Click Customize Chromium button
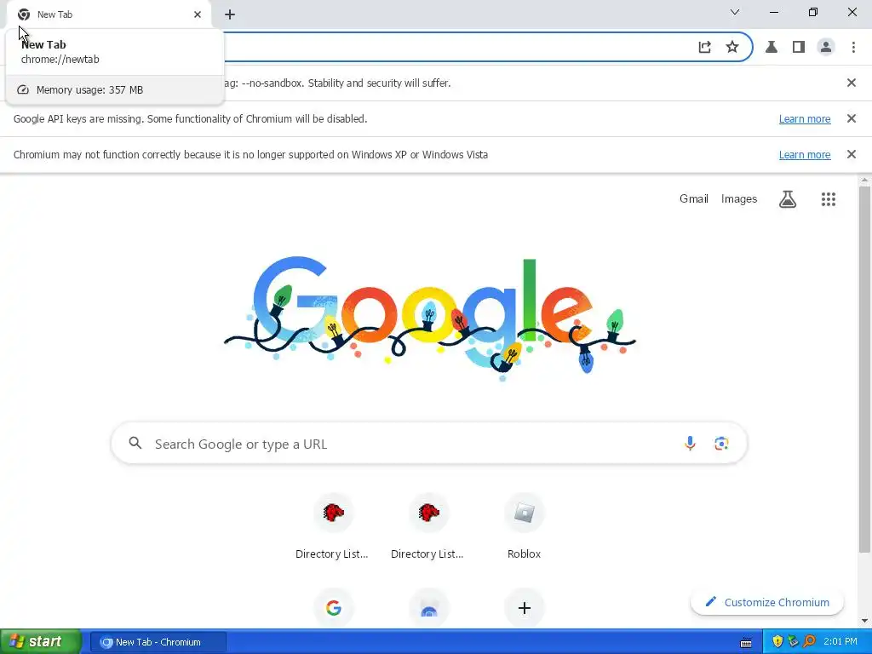This screenshot has width=872, height=654. click(x=767, y=602)
